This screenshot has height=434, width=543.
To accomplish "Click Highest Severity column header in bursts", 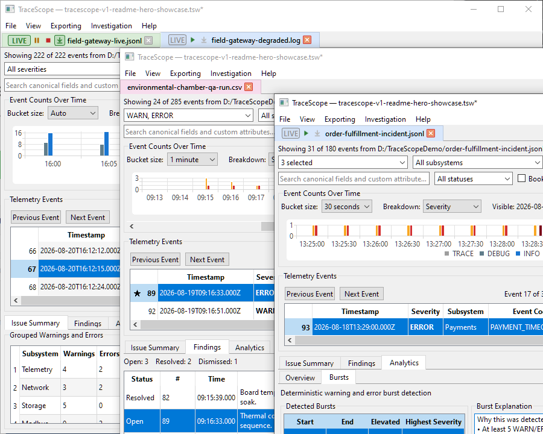I will pyautogui.click(x=433, y=422).
